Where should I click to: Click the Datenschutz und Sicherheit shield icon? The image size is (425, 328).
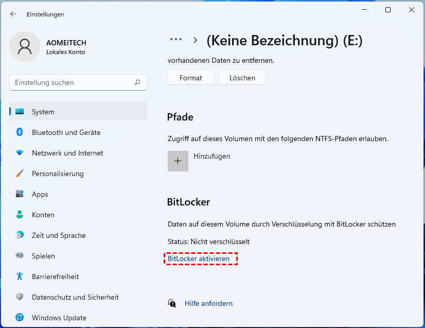tap(20, 297)
